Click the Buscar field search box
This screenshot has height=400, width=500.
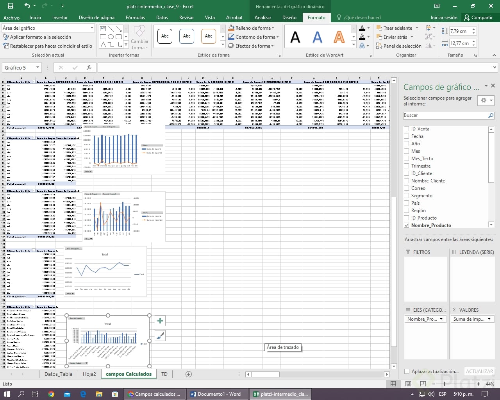(445, 115)
